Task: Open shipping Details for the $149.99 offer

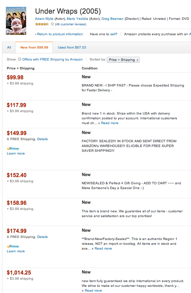Action: point(42,139)
